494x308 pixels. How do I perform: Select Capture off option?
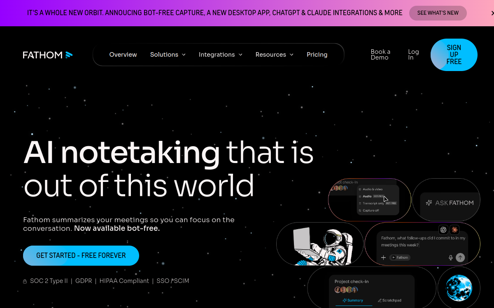click(369, 210)
